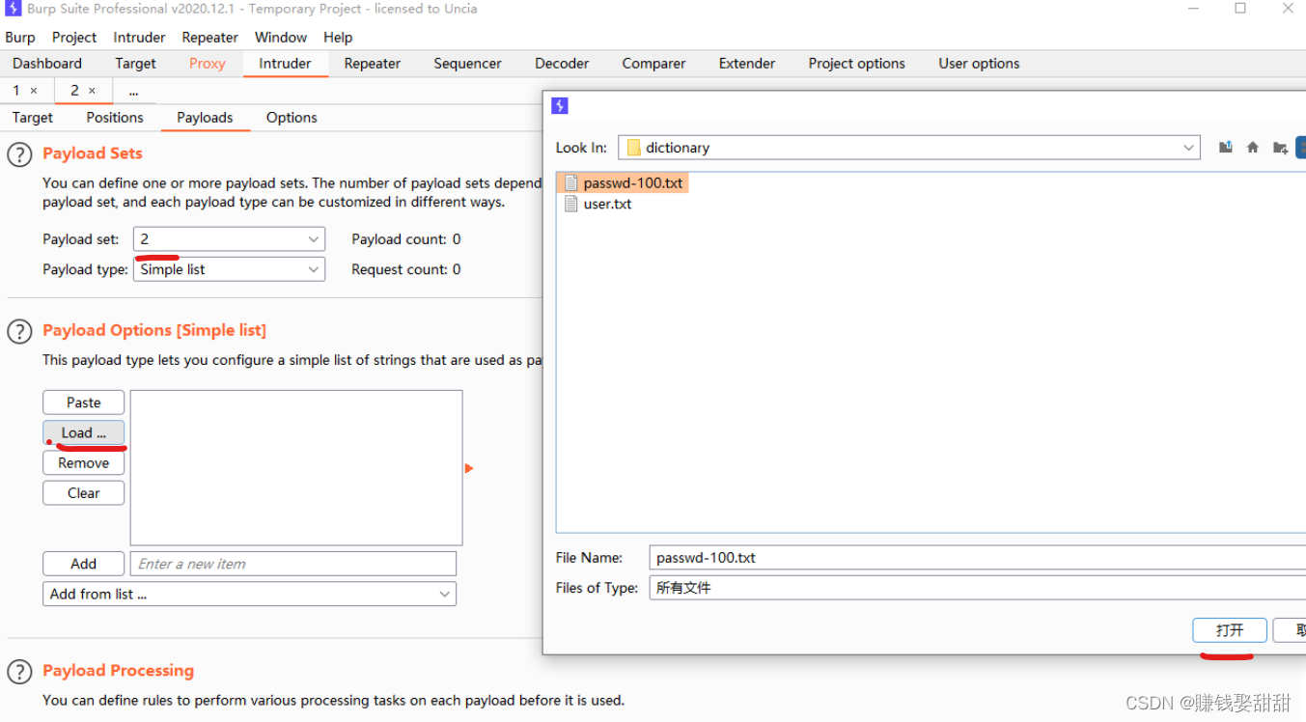Switch to the Comparer tab
Viewport: 1306px width, 722px height.
653,64
